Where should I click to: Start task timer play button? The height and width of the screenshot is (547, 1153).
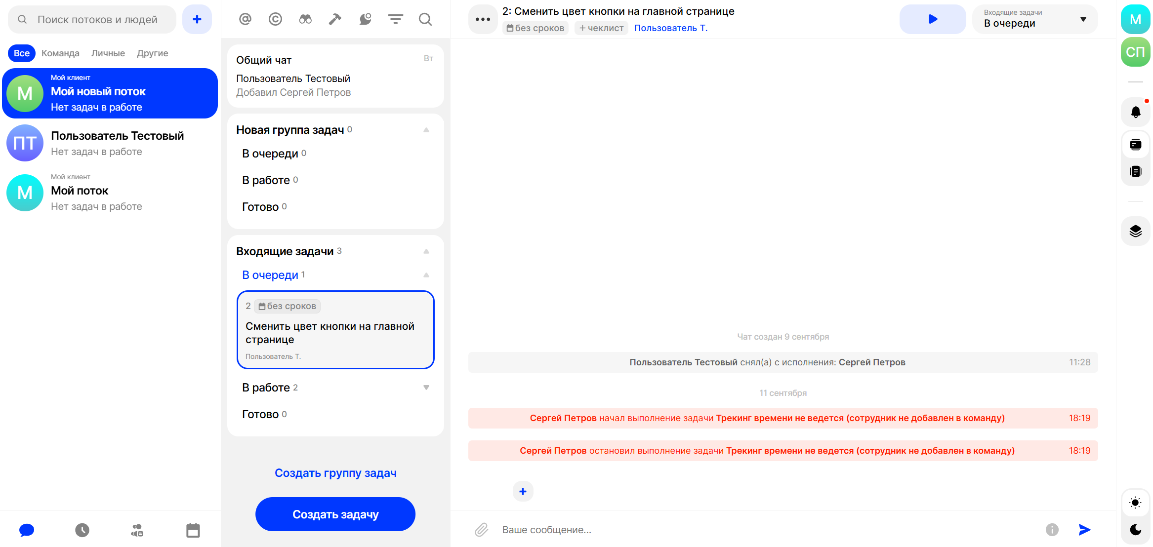[932, 19]
